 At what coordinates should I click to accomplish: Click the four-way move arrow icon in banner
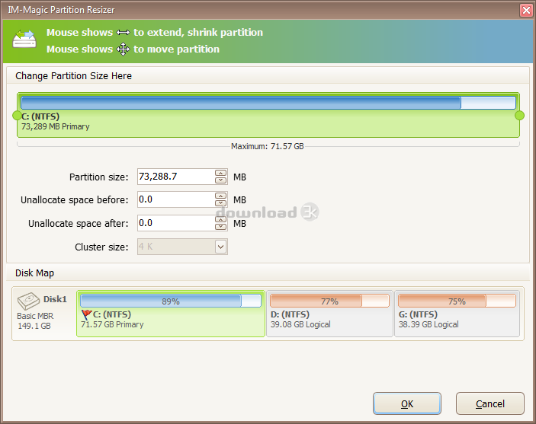point(123,49)
